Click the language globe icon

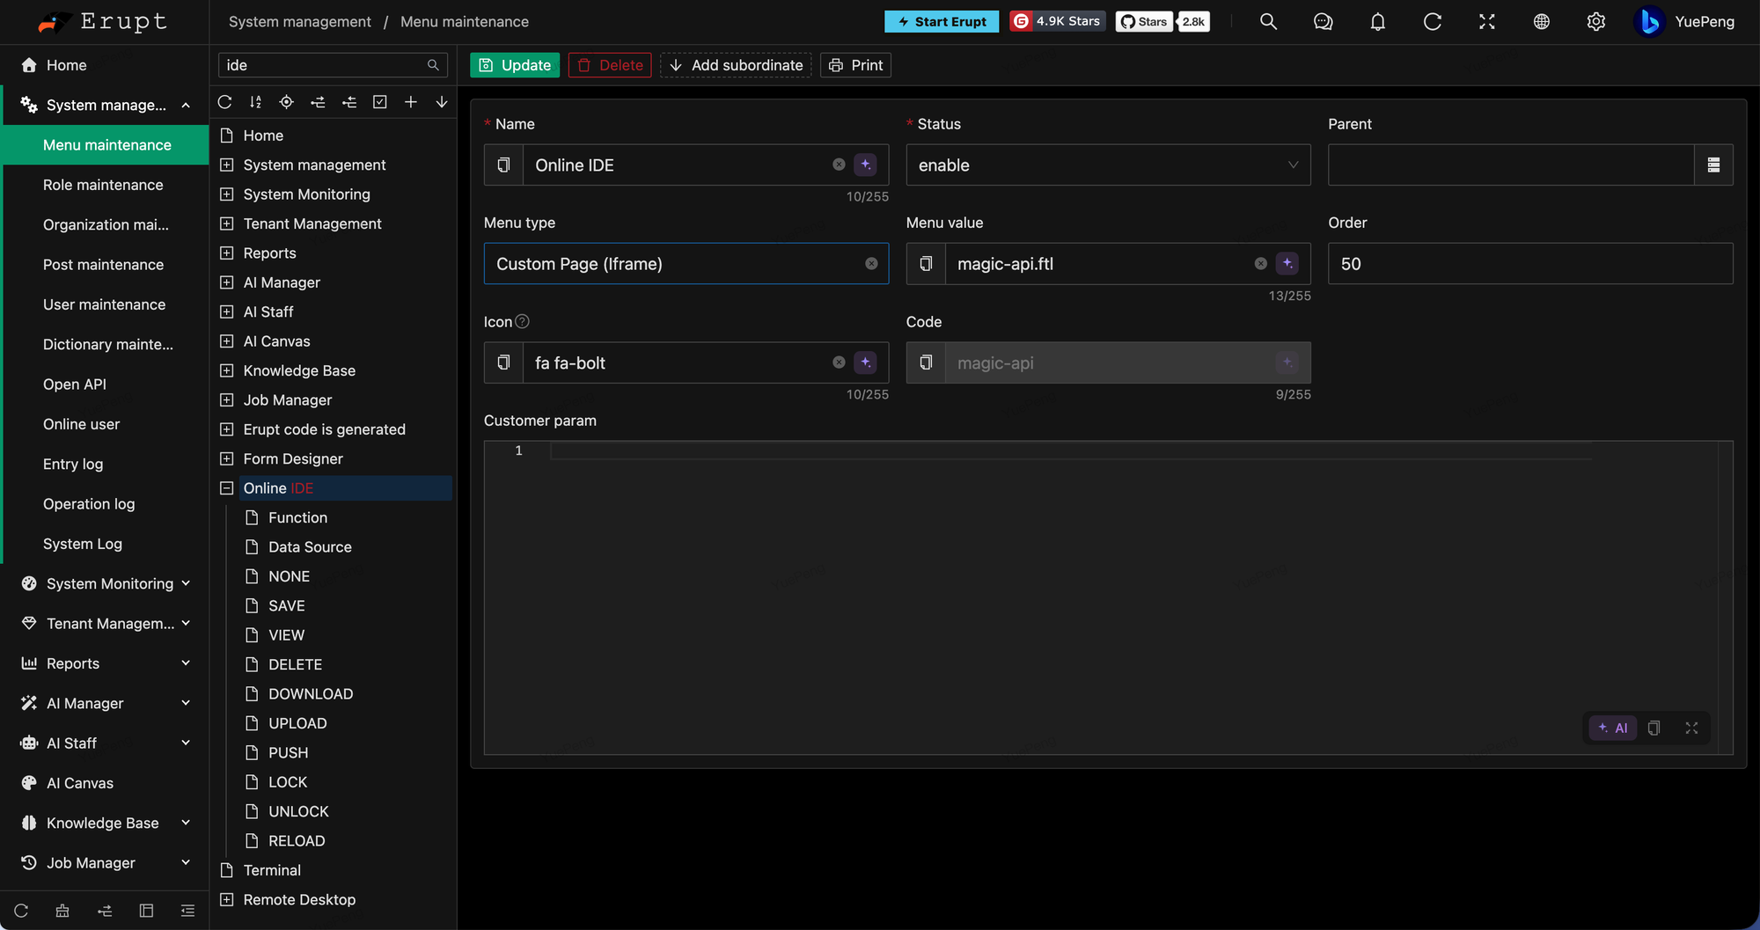[1542, 22]
